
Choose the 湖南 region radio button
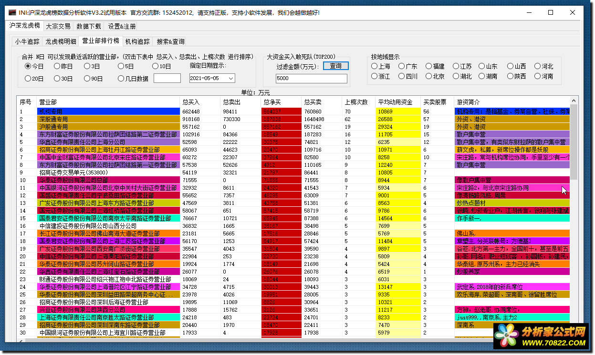[x=488, y=76]
